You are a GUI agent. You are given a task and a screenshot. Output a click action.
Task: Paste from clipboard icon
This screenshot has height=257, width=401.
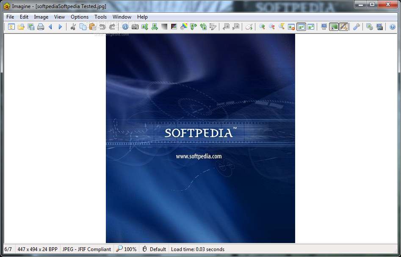pos(93,27)
